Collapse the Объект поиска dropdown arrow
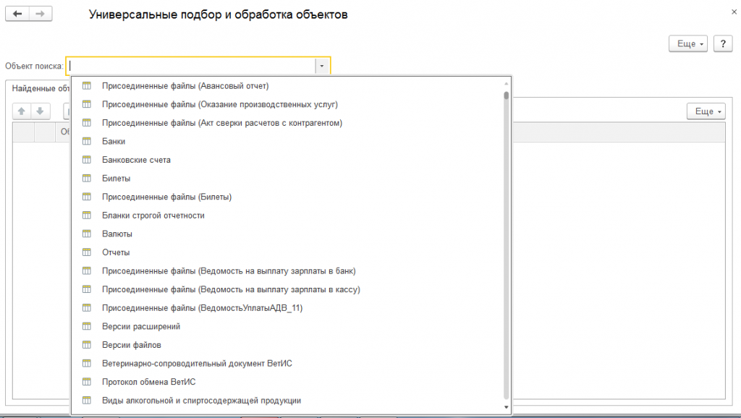The image size is (741, 418). coord(322,66)
